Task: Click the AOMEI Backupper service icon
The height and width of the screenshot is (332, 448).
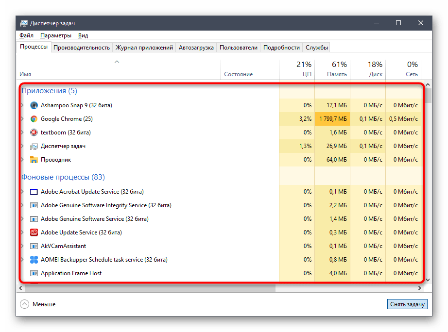Action: pyautogui.click(x=34, y=260)
